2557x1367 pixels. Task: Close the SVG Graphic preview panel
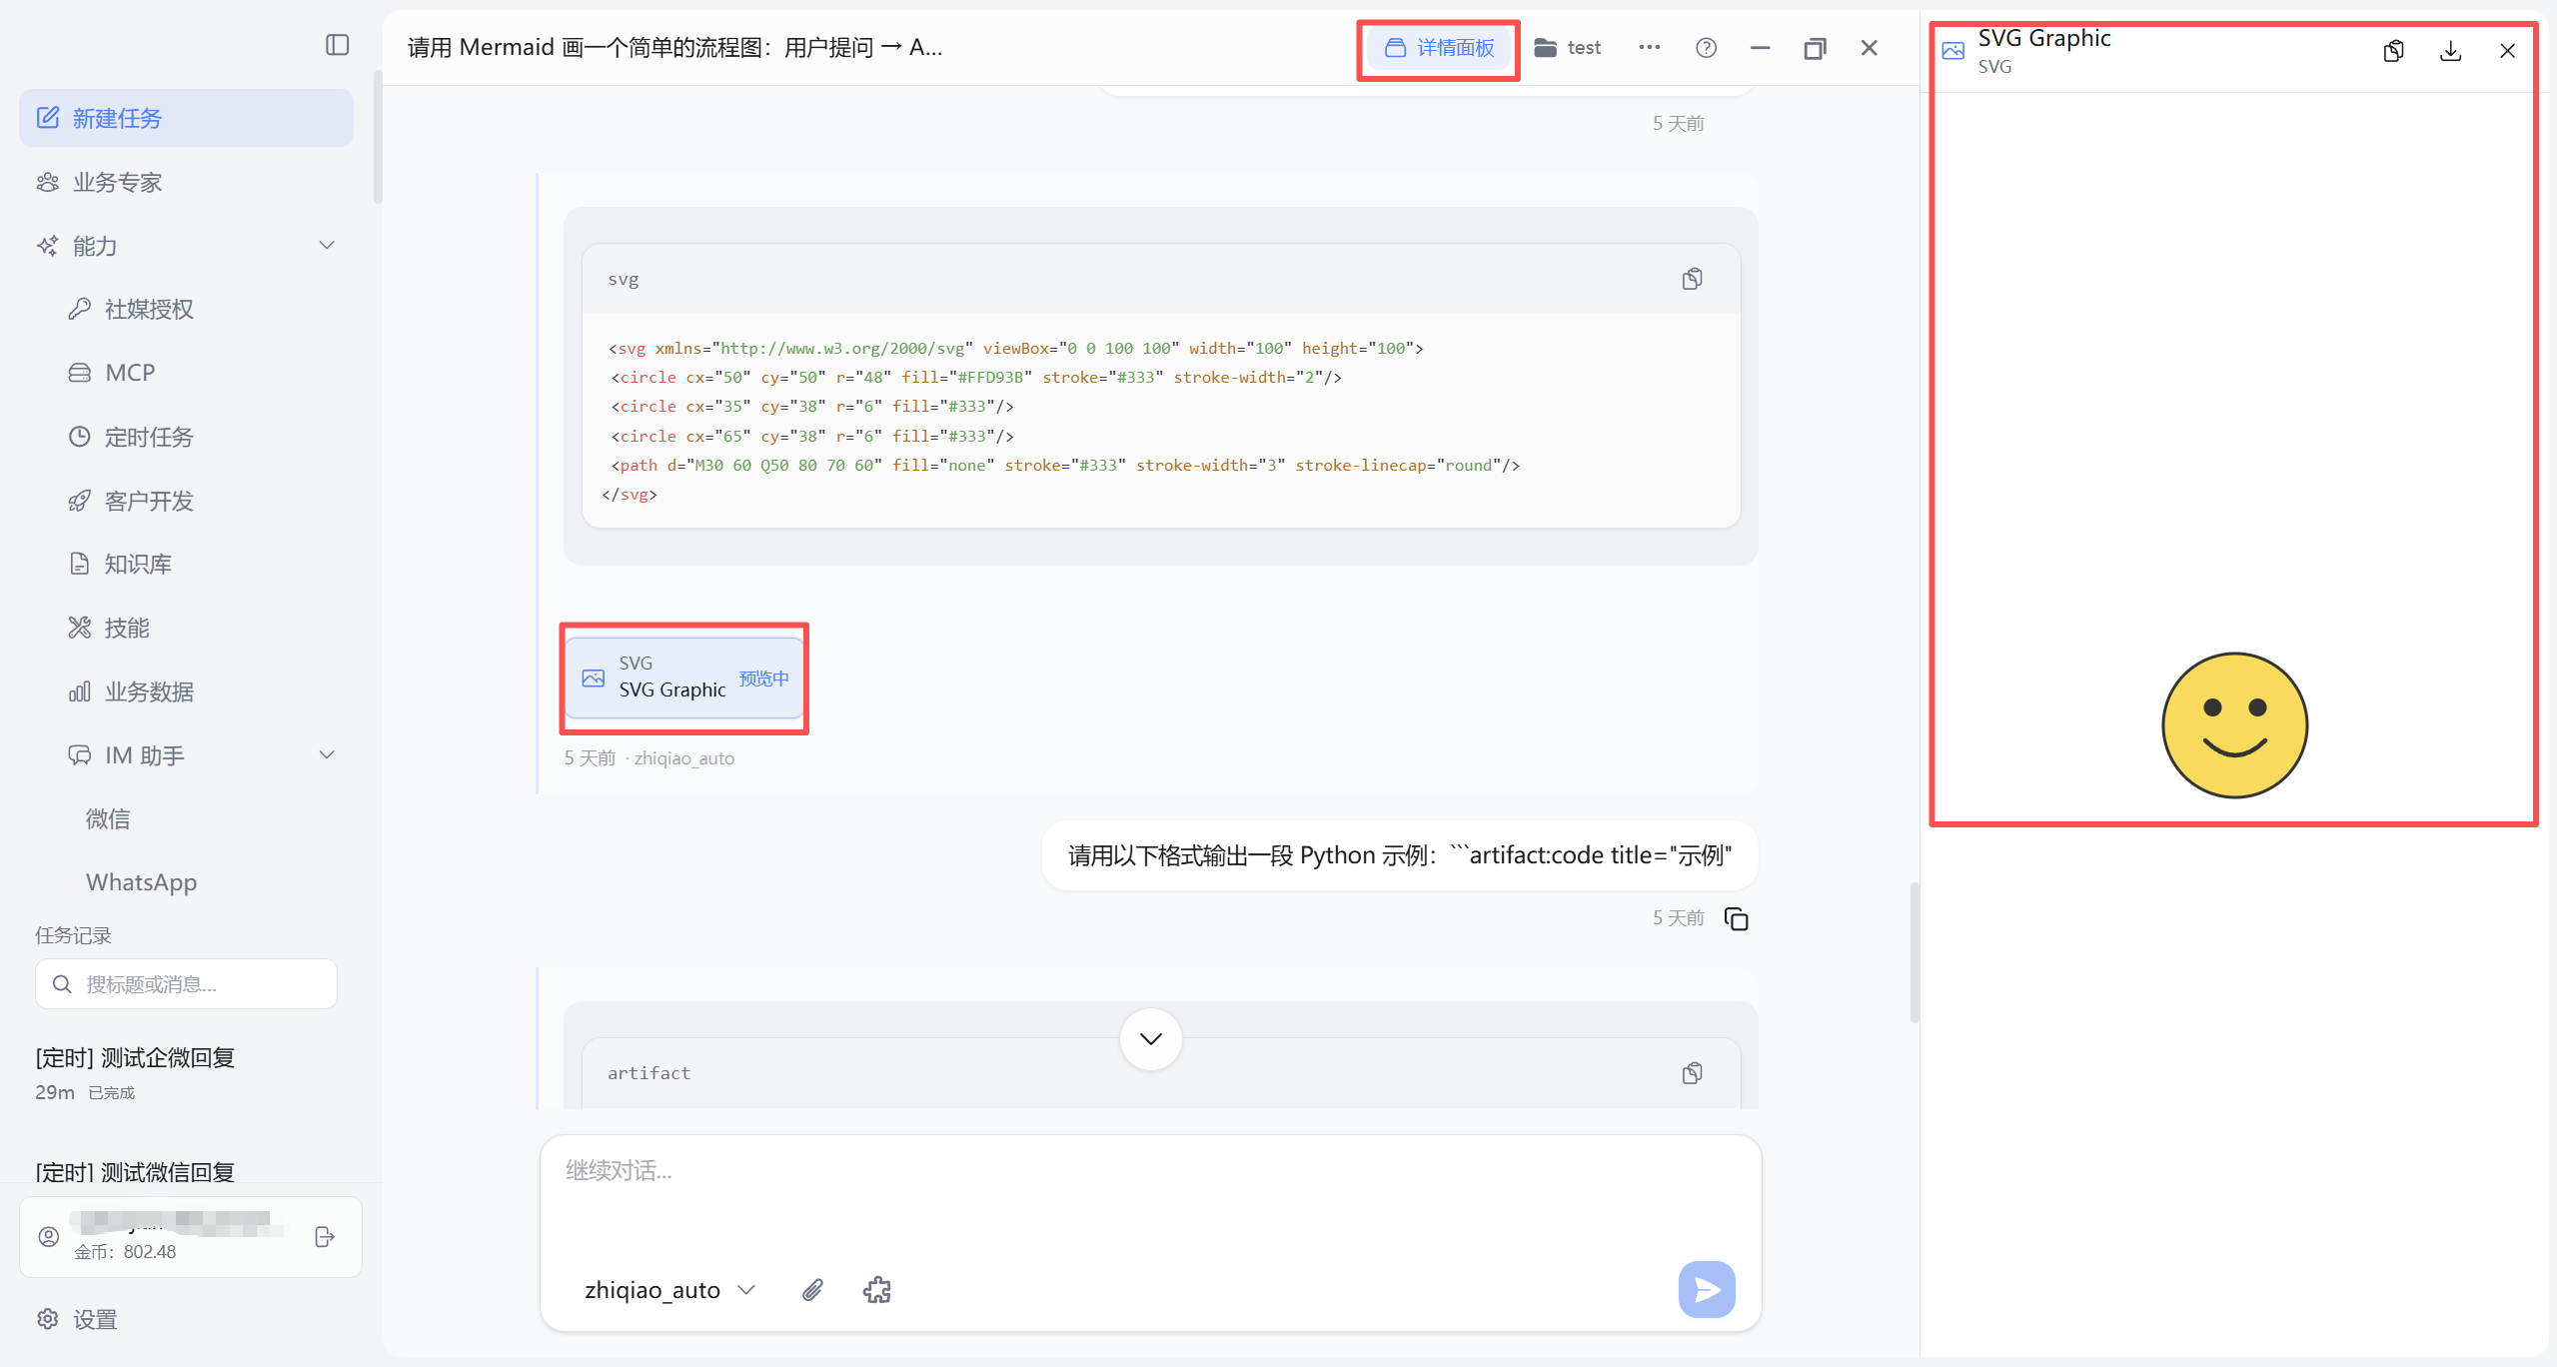(2508, 51)
